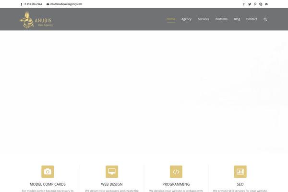Open the Portfolio menu item
The width and height of the screenshot is (288, 192).
pyautogui.click(x=221, y=19)
